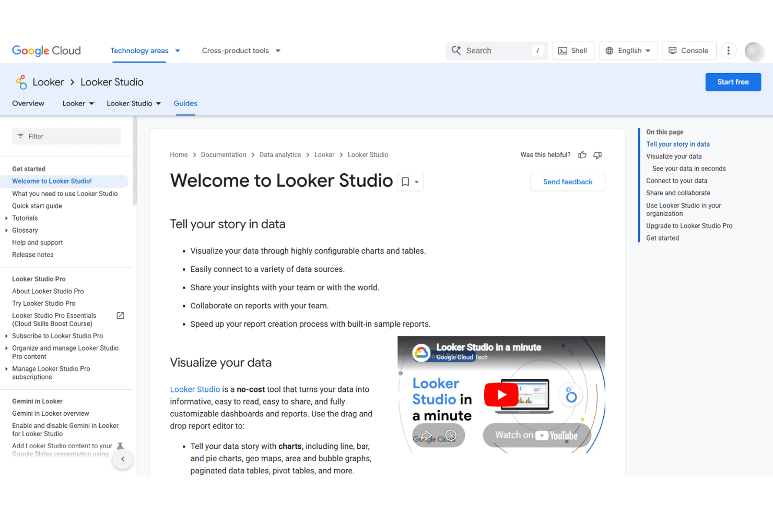Jump to Connect to your data section
This screenshot has height=515, width=773.
(676, 181)
